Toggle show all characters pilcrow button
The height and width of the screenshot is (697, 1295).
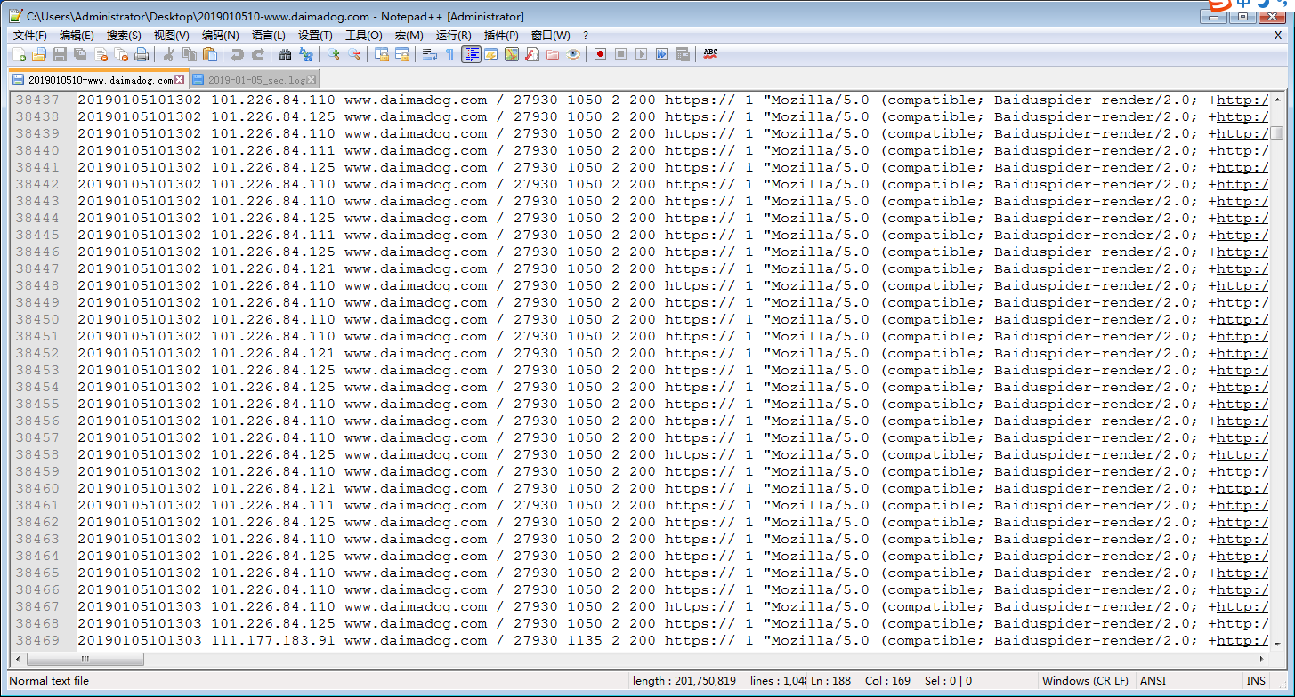tap(449, 54)
